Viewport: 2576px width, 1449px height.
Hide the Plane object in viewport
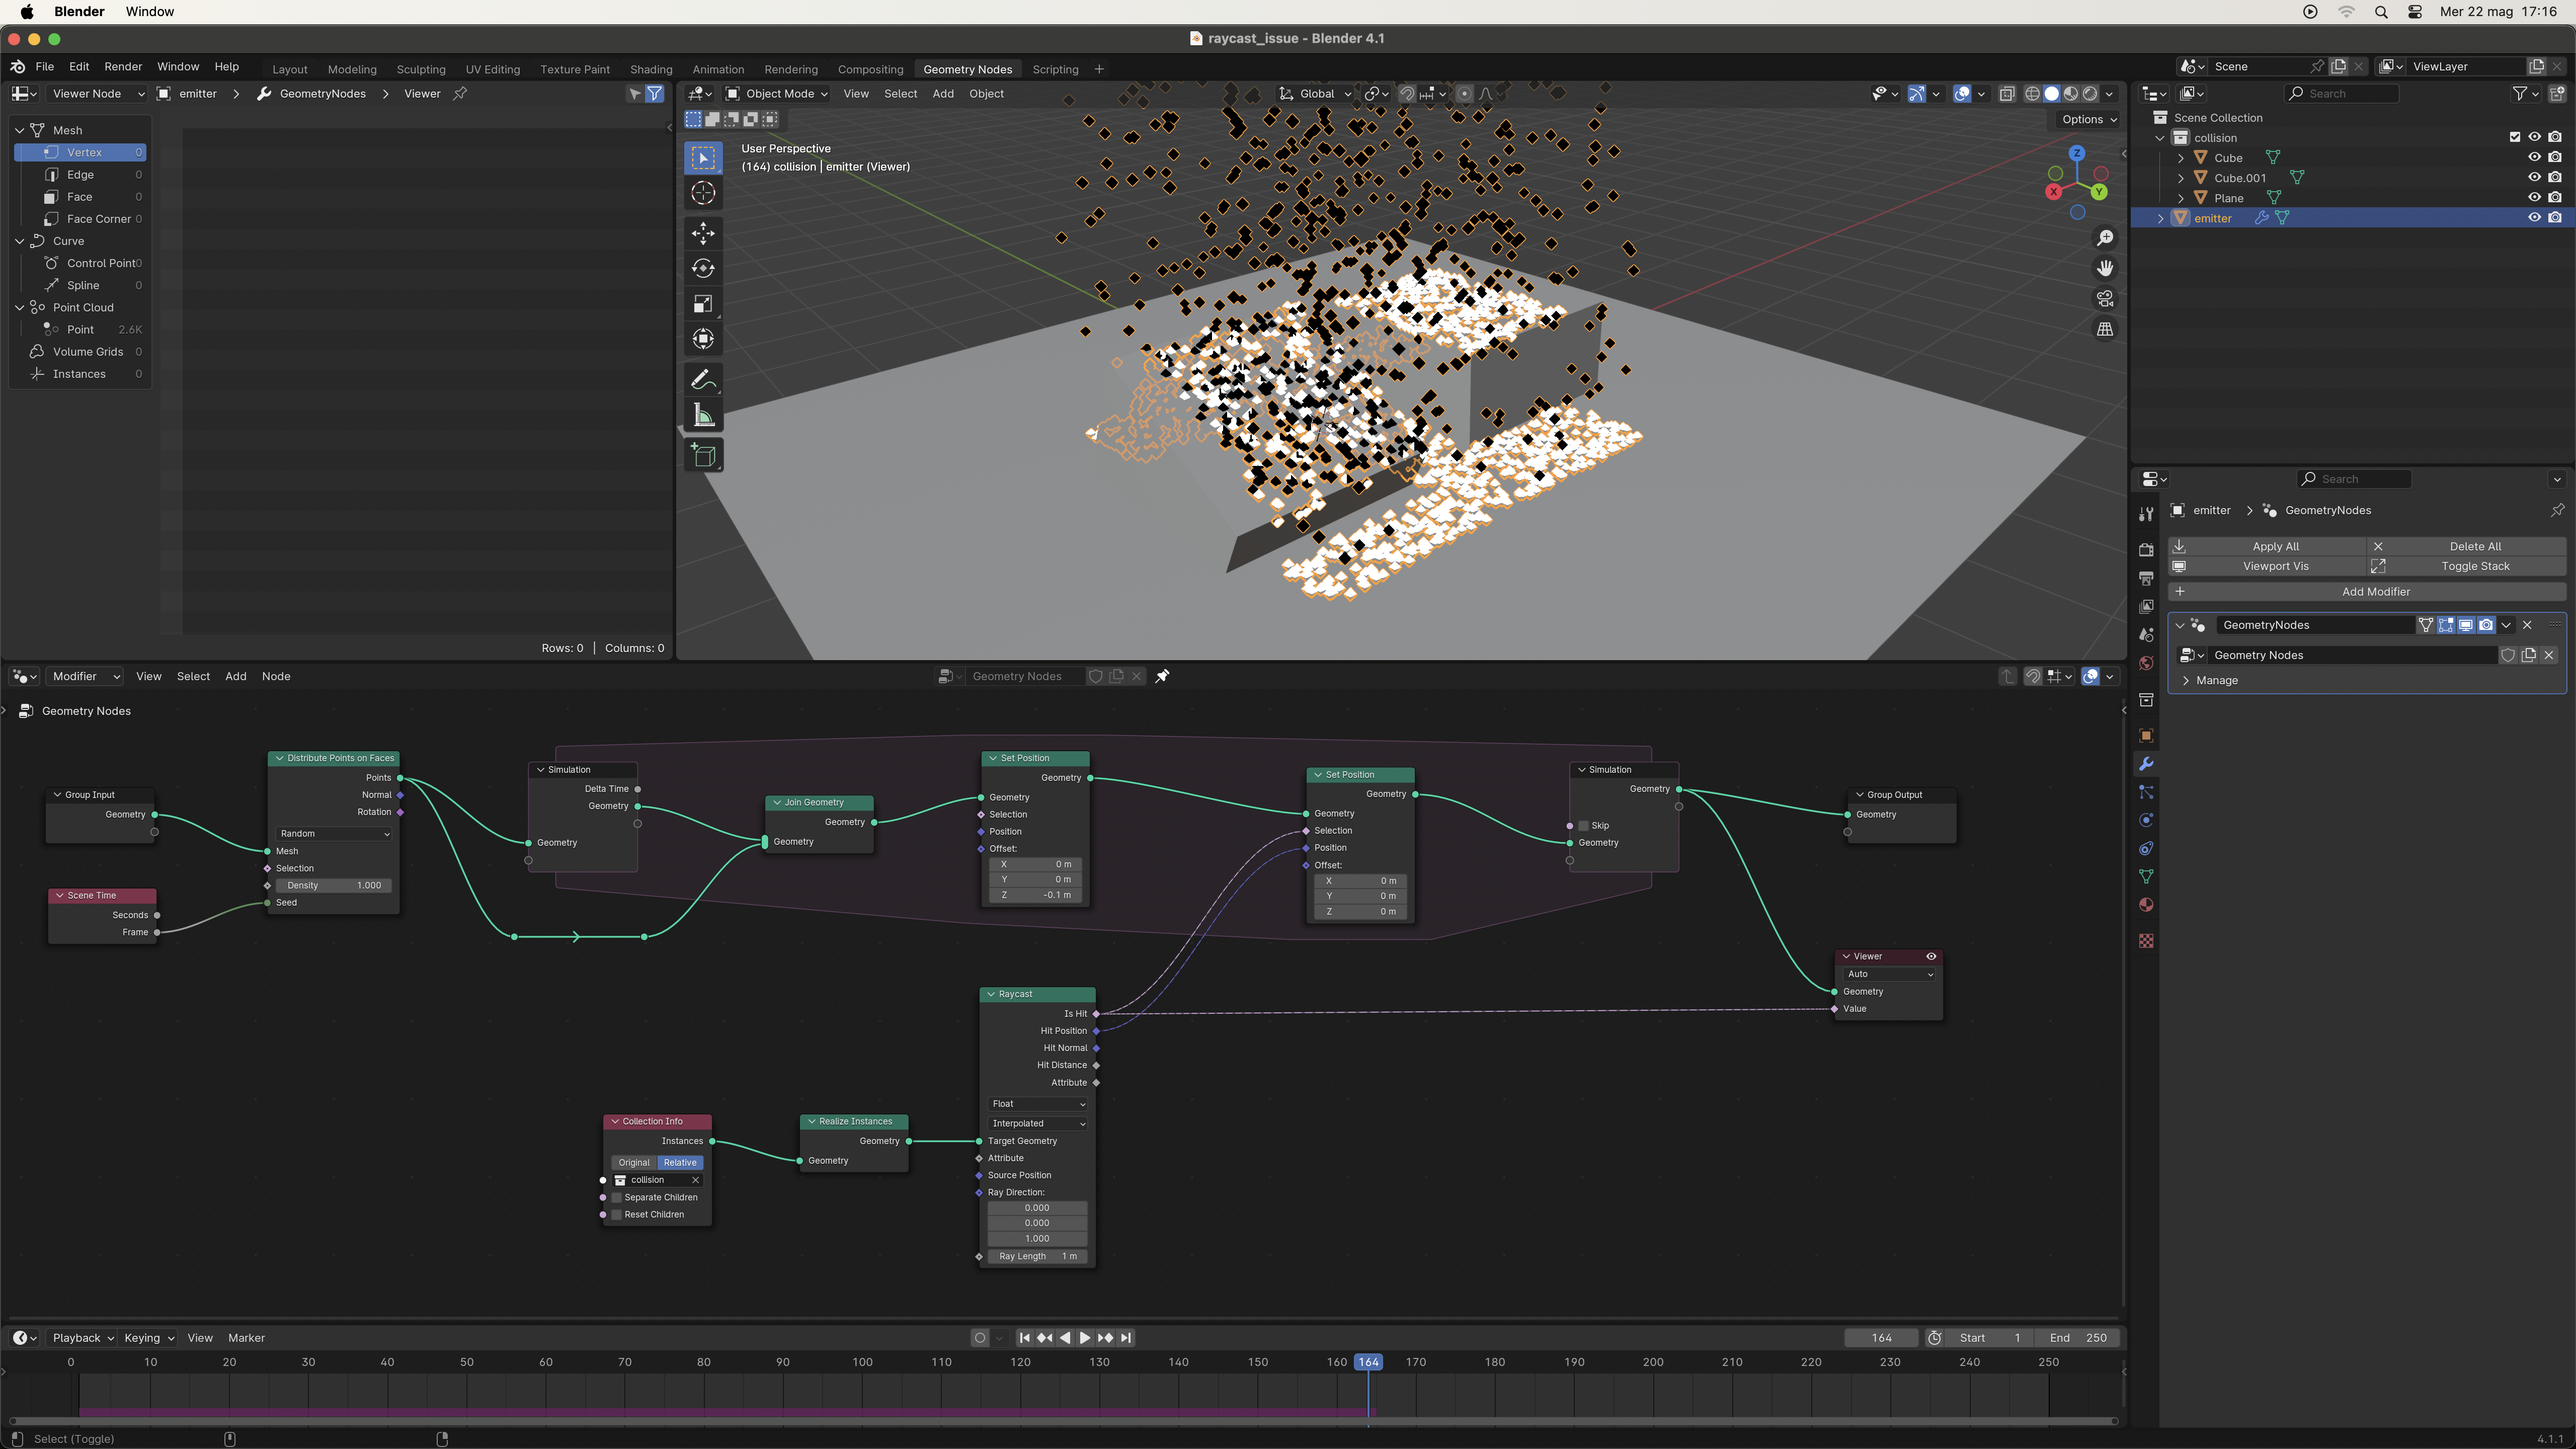2534,198
